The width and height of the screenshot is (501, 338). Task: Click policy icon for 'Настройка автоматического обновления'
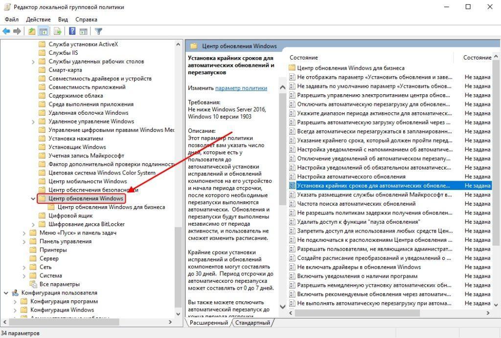[x=292, y=177]
